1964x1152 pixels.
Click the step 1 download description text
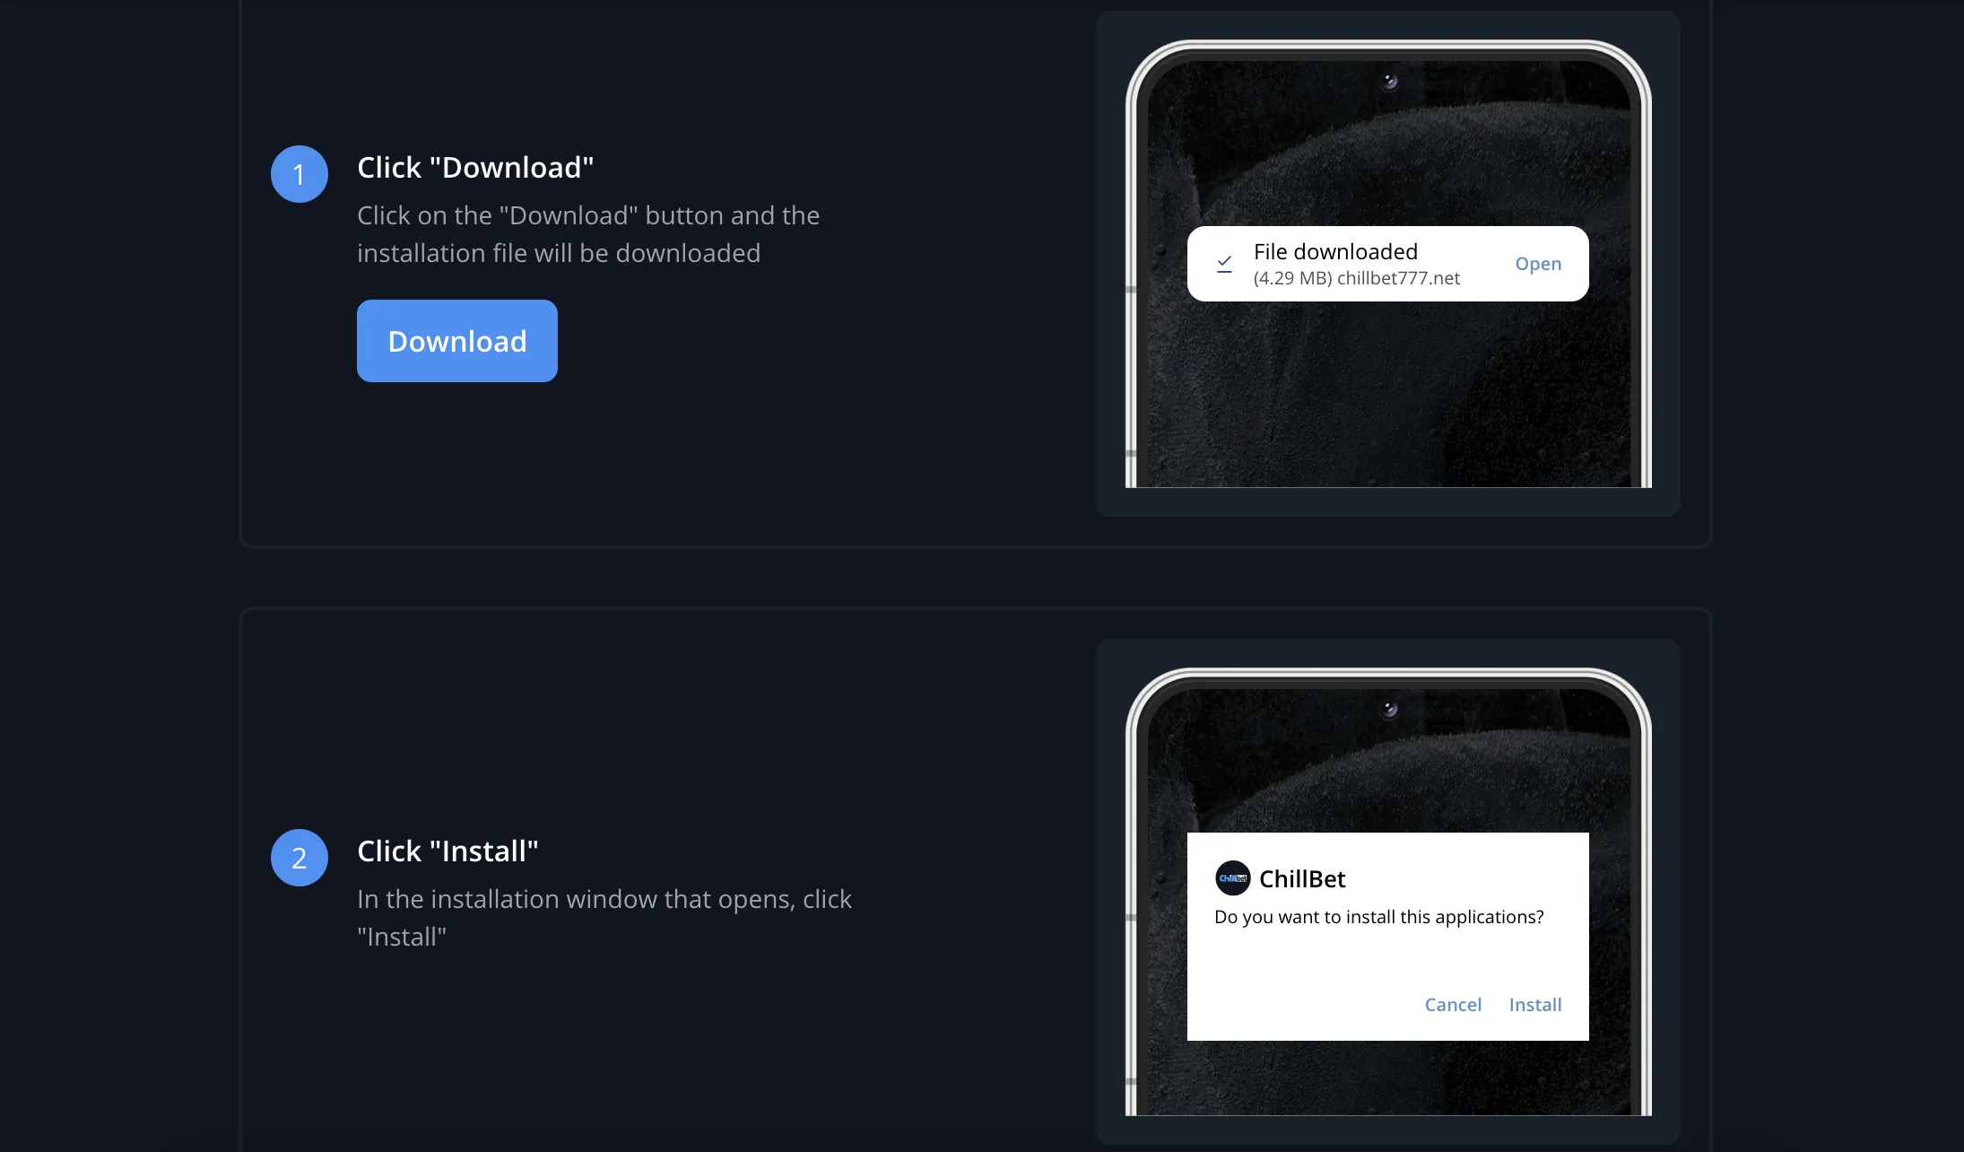pyautogui.click(x=587, y=234)
